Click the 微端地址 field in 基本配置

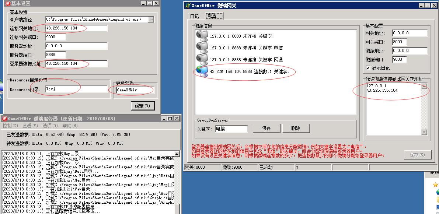[x=410, y=50]
